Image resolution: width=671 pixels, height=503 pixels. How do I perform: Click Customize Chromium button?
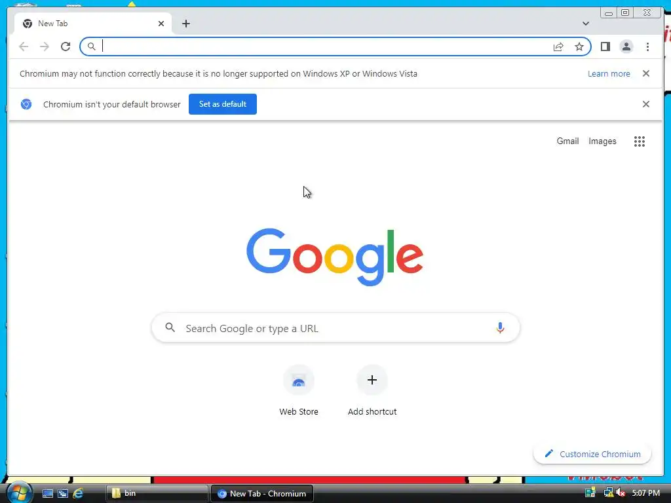coord(592,454)
